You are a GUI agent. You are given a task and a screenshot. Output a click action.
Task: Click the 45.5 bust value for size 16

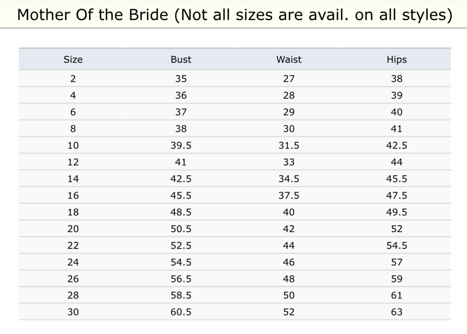tap(181, 196)
